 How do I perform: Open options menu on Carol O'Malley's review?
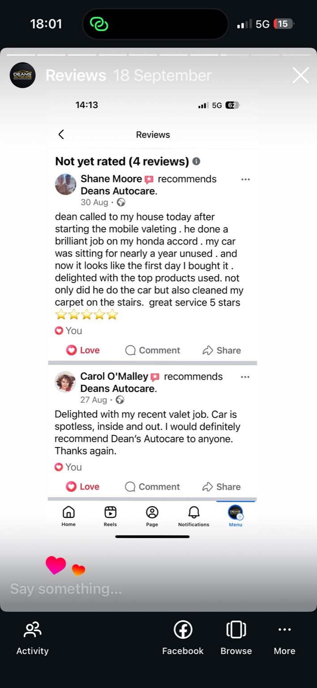245,377
